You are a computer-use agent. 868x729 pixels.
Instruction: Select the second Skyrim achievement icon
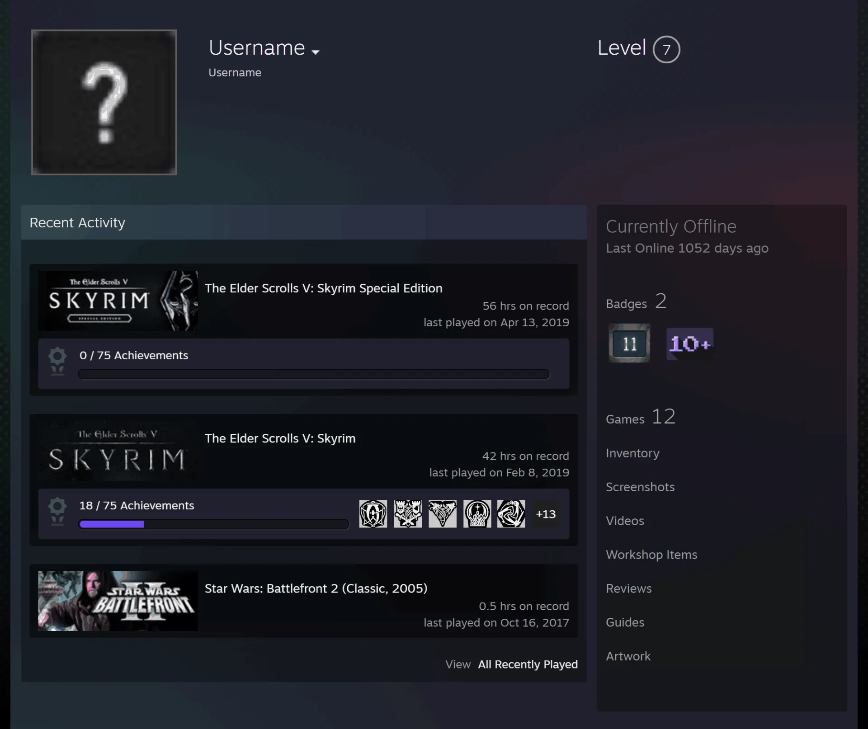(408, 514)
